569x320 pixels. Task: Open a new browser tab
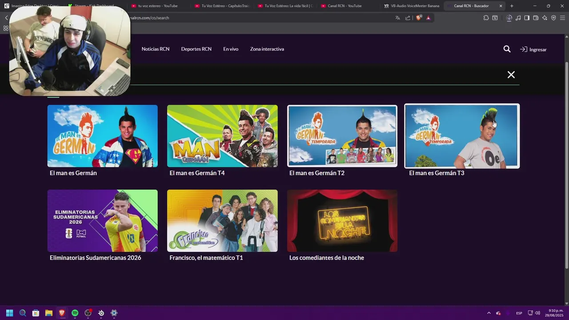[x=512, y=6]
